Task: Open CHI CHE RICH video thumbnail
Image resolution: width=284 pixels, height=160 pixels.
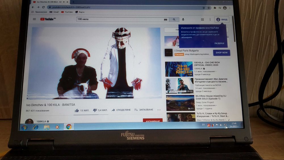Action: coord(179,69)
